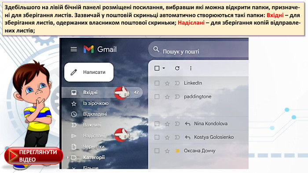Tick the checkbox for paddingtone email
The height and width of the screenshot is (173, 308).
(157, 97)
